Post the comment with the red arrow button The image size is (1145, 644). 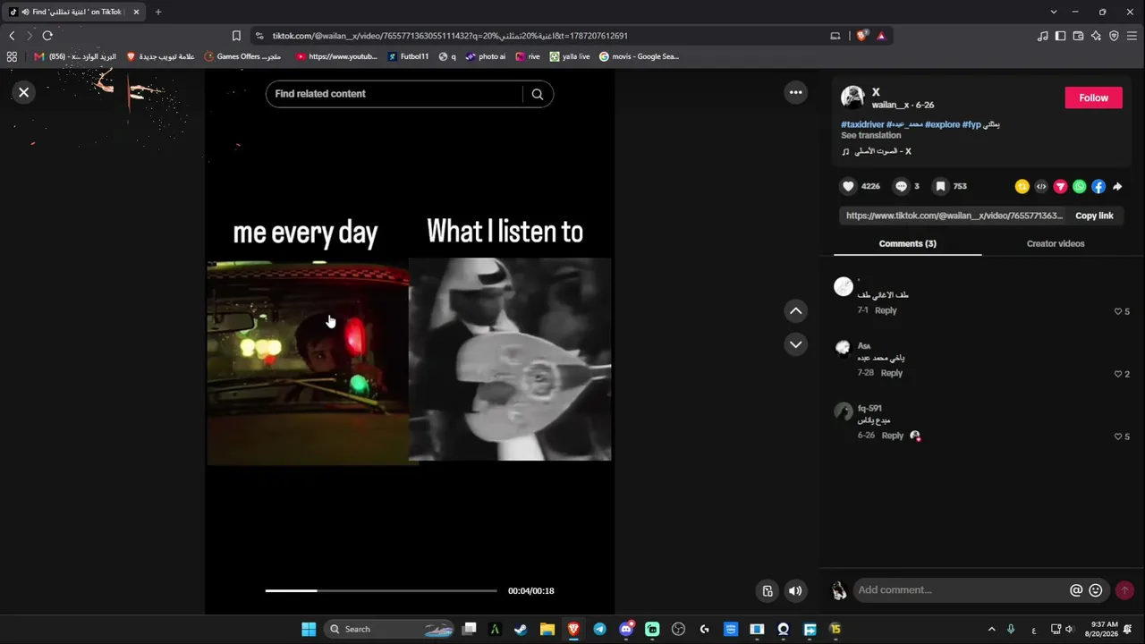pyautogui.click(x=1124, y=590)
